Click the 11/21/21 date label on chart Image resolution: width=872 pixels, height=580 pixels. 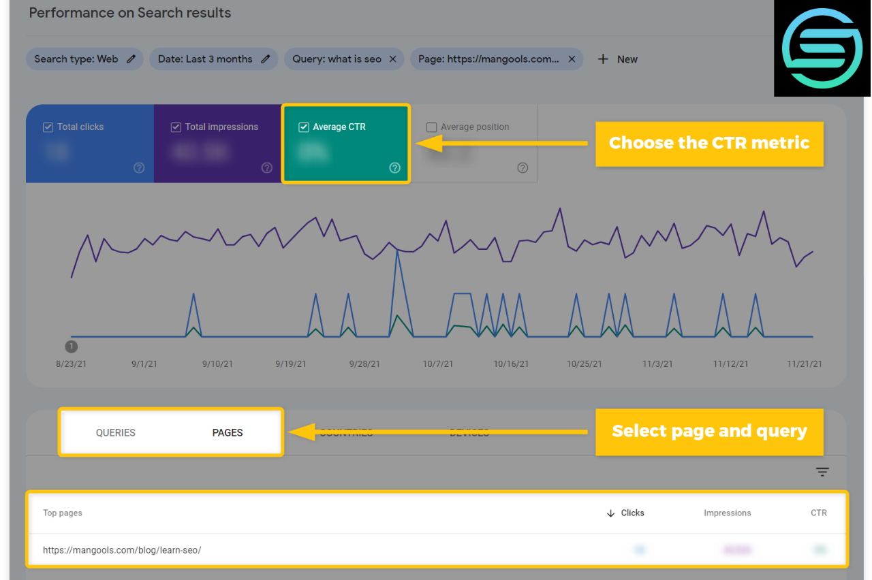(805, 364)
